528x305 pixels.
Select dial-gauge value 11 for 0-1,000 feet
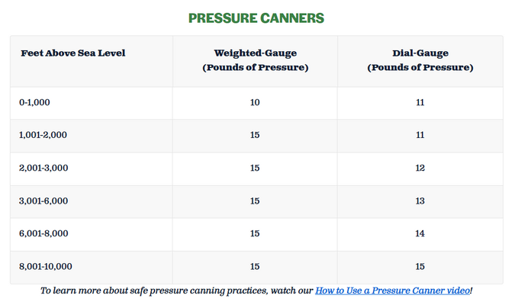(x=420, y=102)
